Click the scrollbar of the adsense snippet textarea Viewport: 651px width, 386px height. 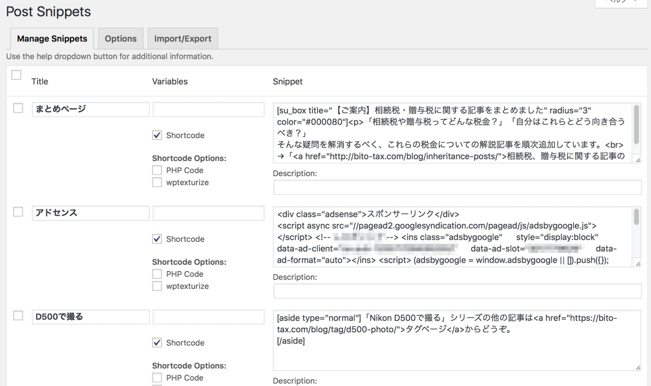point(637,216)
